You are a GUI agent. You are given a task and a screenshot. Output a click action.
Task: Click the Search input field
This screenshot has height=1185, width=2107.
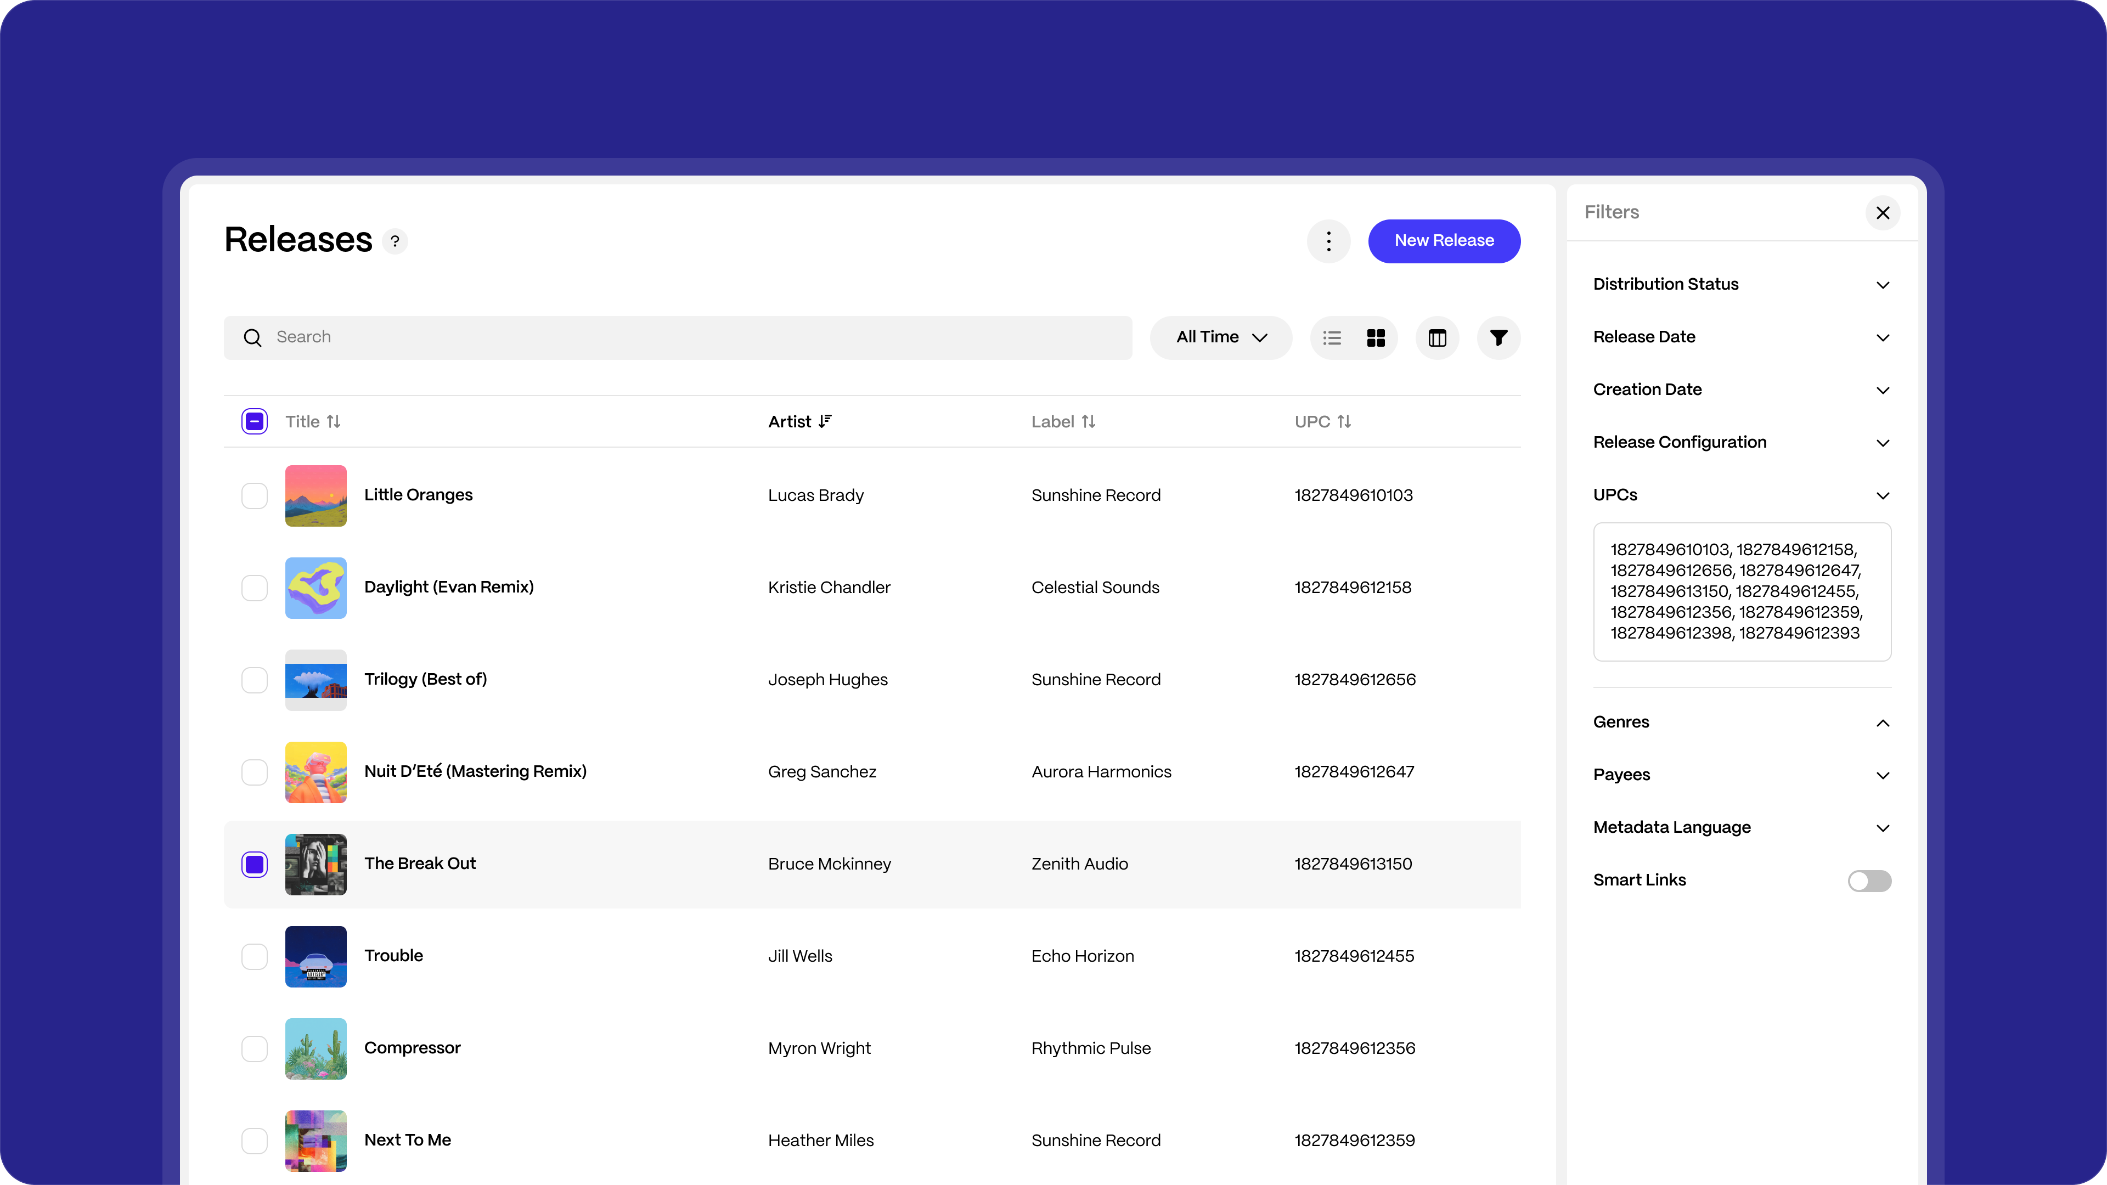coord(677,338)
